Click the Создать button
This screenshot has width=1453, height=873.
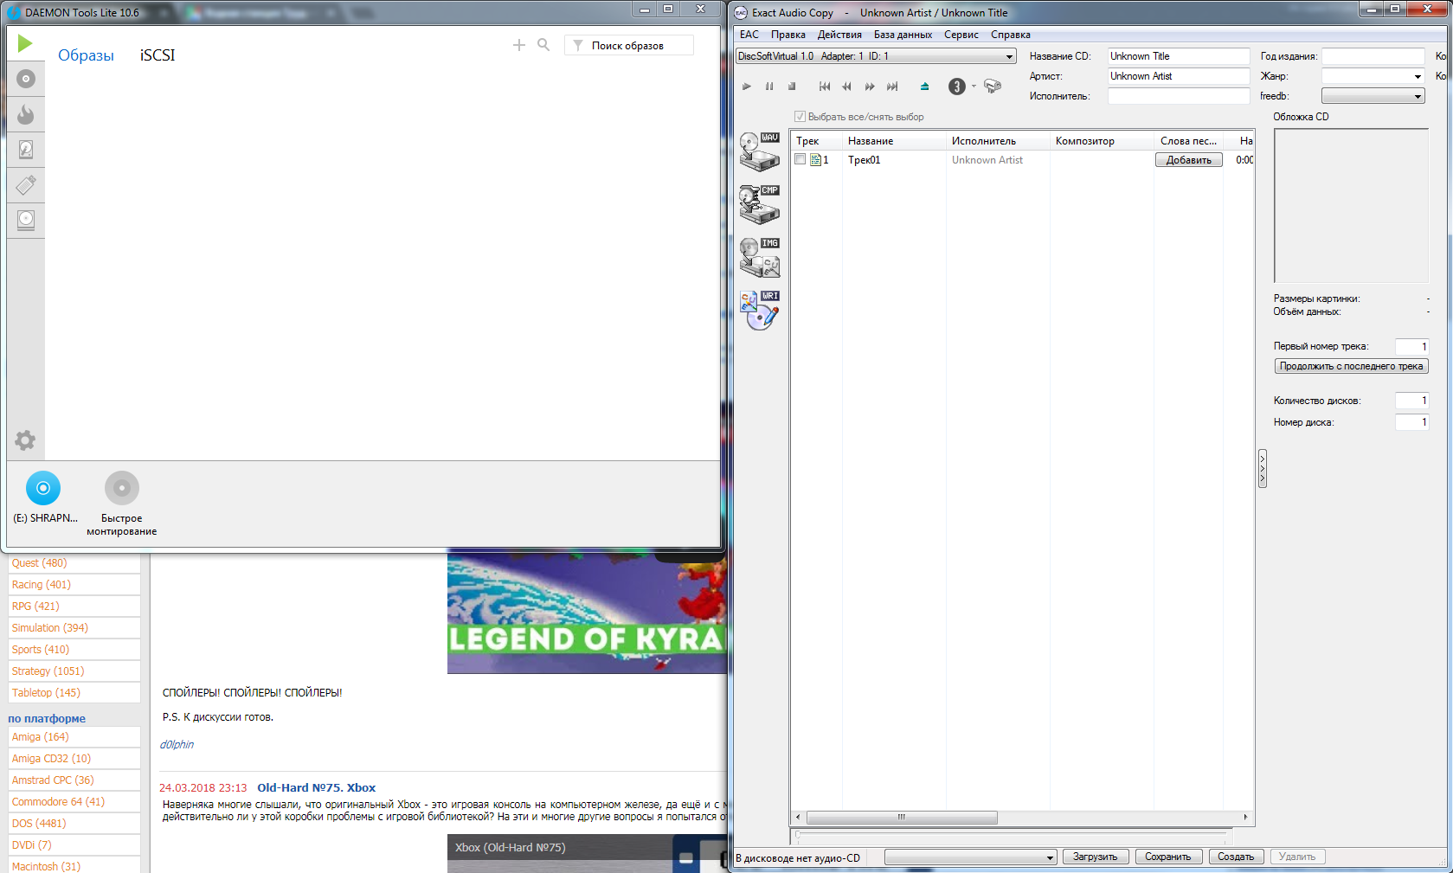pyautogui.click(x=1236, y=857)
